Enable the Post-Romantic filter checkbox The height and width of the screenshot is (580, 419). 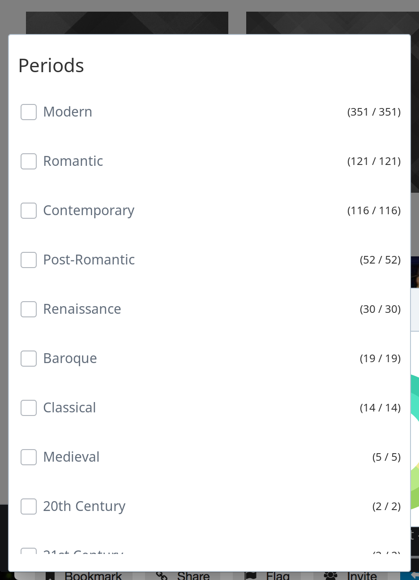(x=29, y=260)
